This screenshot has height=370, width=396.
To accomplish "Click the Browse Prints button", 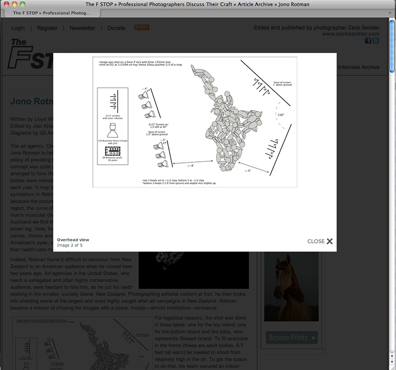I will 292,337.
